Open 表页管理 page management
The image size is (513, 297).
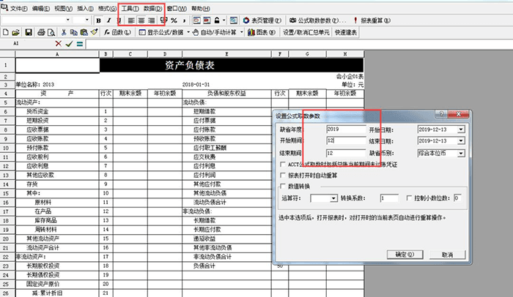point(262,20)
